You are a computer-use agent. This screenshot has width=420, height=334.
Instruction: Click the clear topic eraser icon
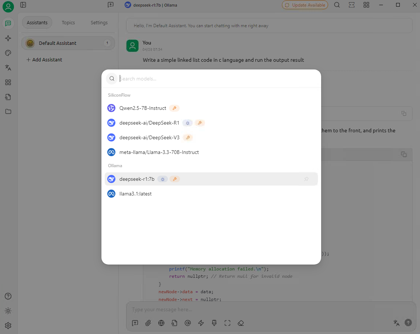[x=241, y=323]
